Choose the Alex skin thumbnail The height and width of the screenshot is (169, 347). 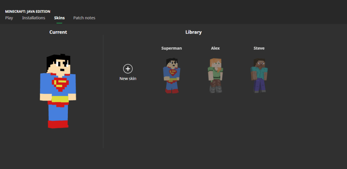[x=216, y=75]
